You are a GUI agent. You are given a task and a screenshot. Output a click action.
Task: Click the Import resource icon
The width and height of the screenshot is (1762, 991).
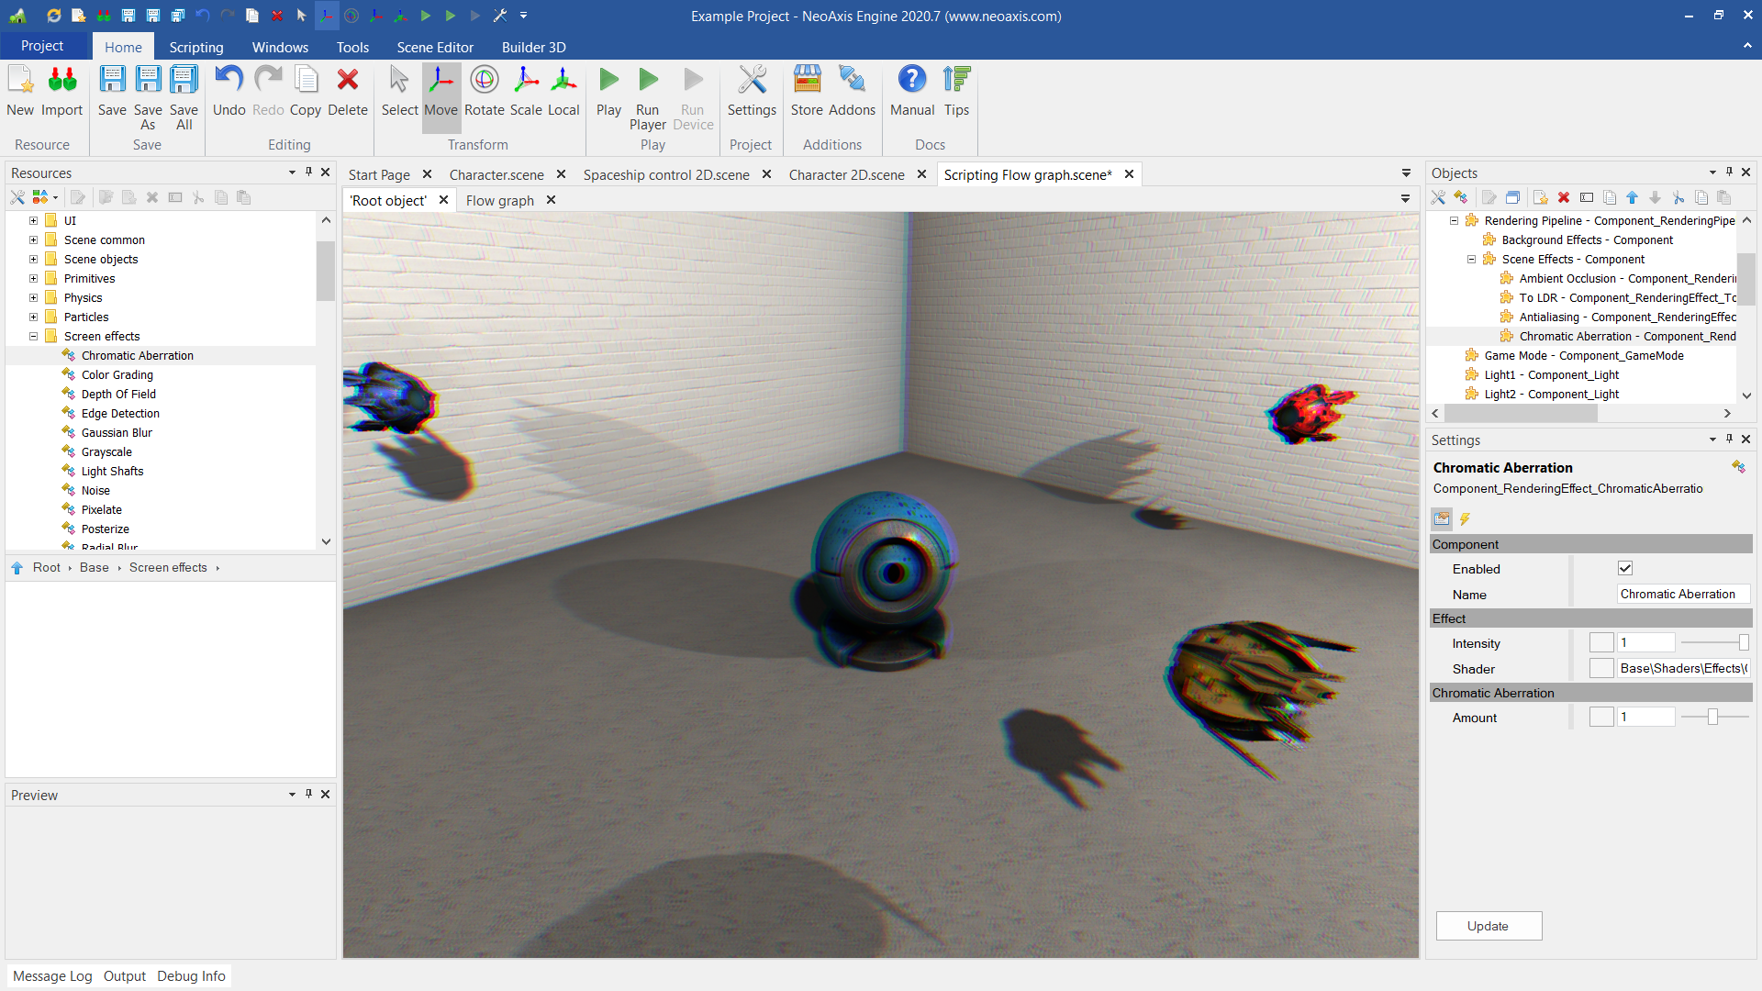pos(61,81)
